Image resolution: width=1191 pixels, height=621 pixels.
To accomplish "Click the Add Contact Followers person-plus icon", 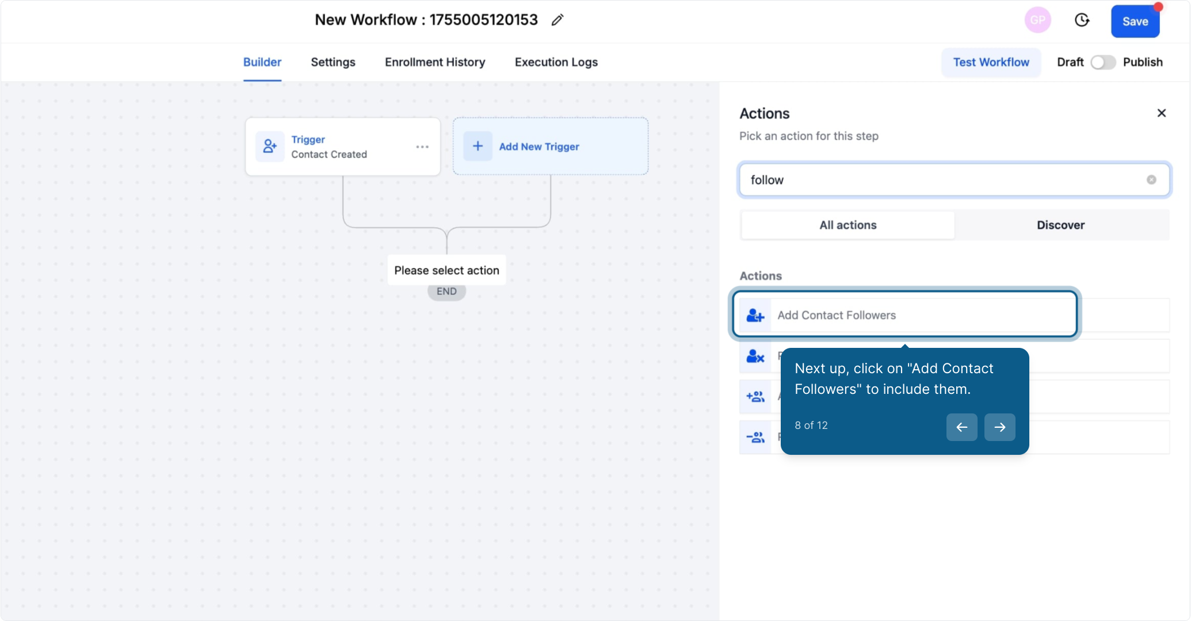I will [755, 315].
